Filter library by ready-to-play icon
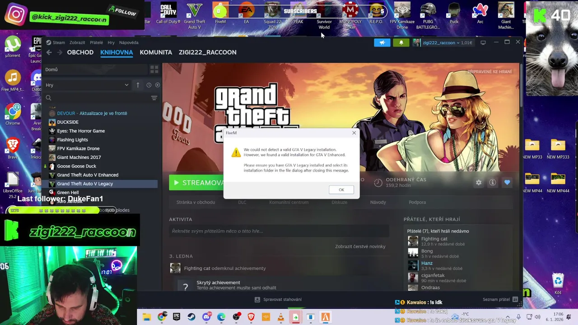578x325 pixels. pos(158,85)
